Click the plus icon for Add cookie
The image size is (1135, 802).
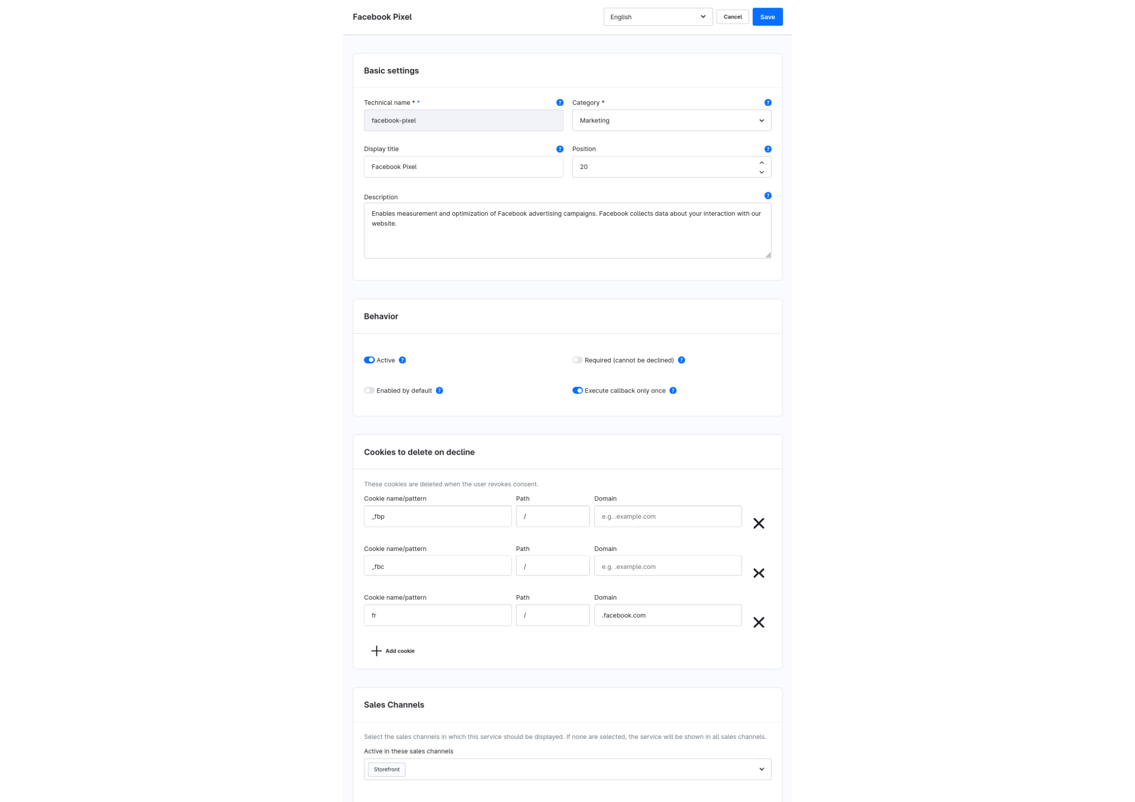376,651
